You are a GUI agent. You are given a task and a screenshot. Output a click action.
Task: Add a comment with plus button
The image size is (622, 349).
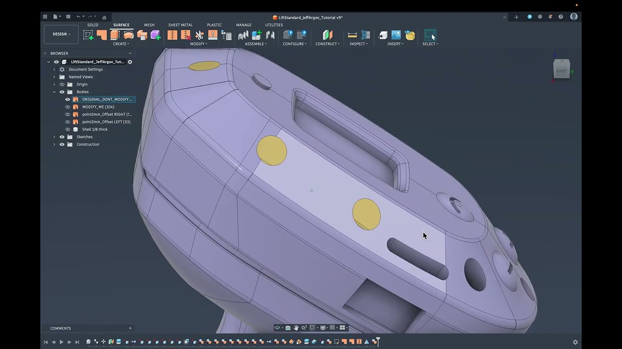pyautogui.click(x=130, y=328)
